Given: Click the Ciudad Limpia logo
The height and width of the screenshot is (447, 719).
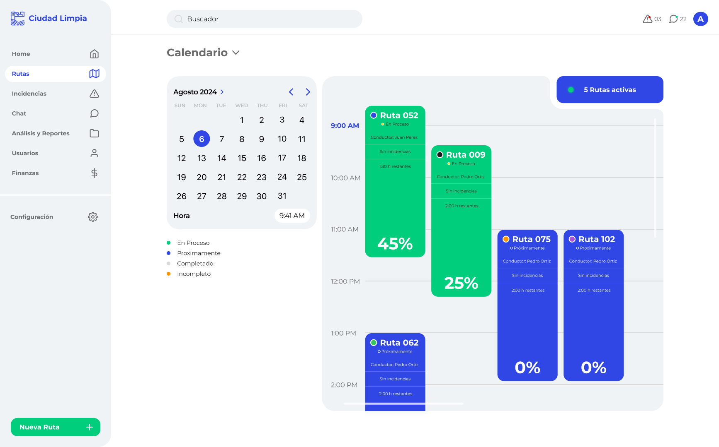Looking at the screenshot, I should click(x=49, y=18).
